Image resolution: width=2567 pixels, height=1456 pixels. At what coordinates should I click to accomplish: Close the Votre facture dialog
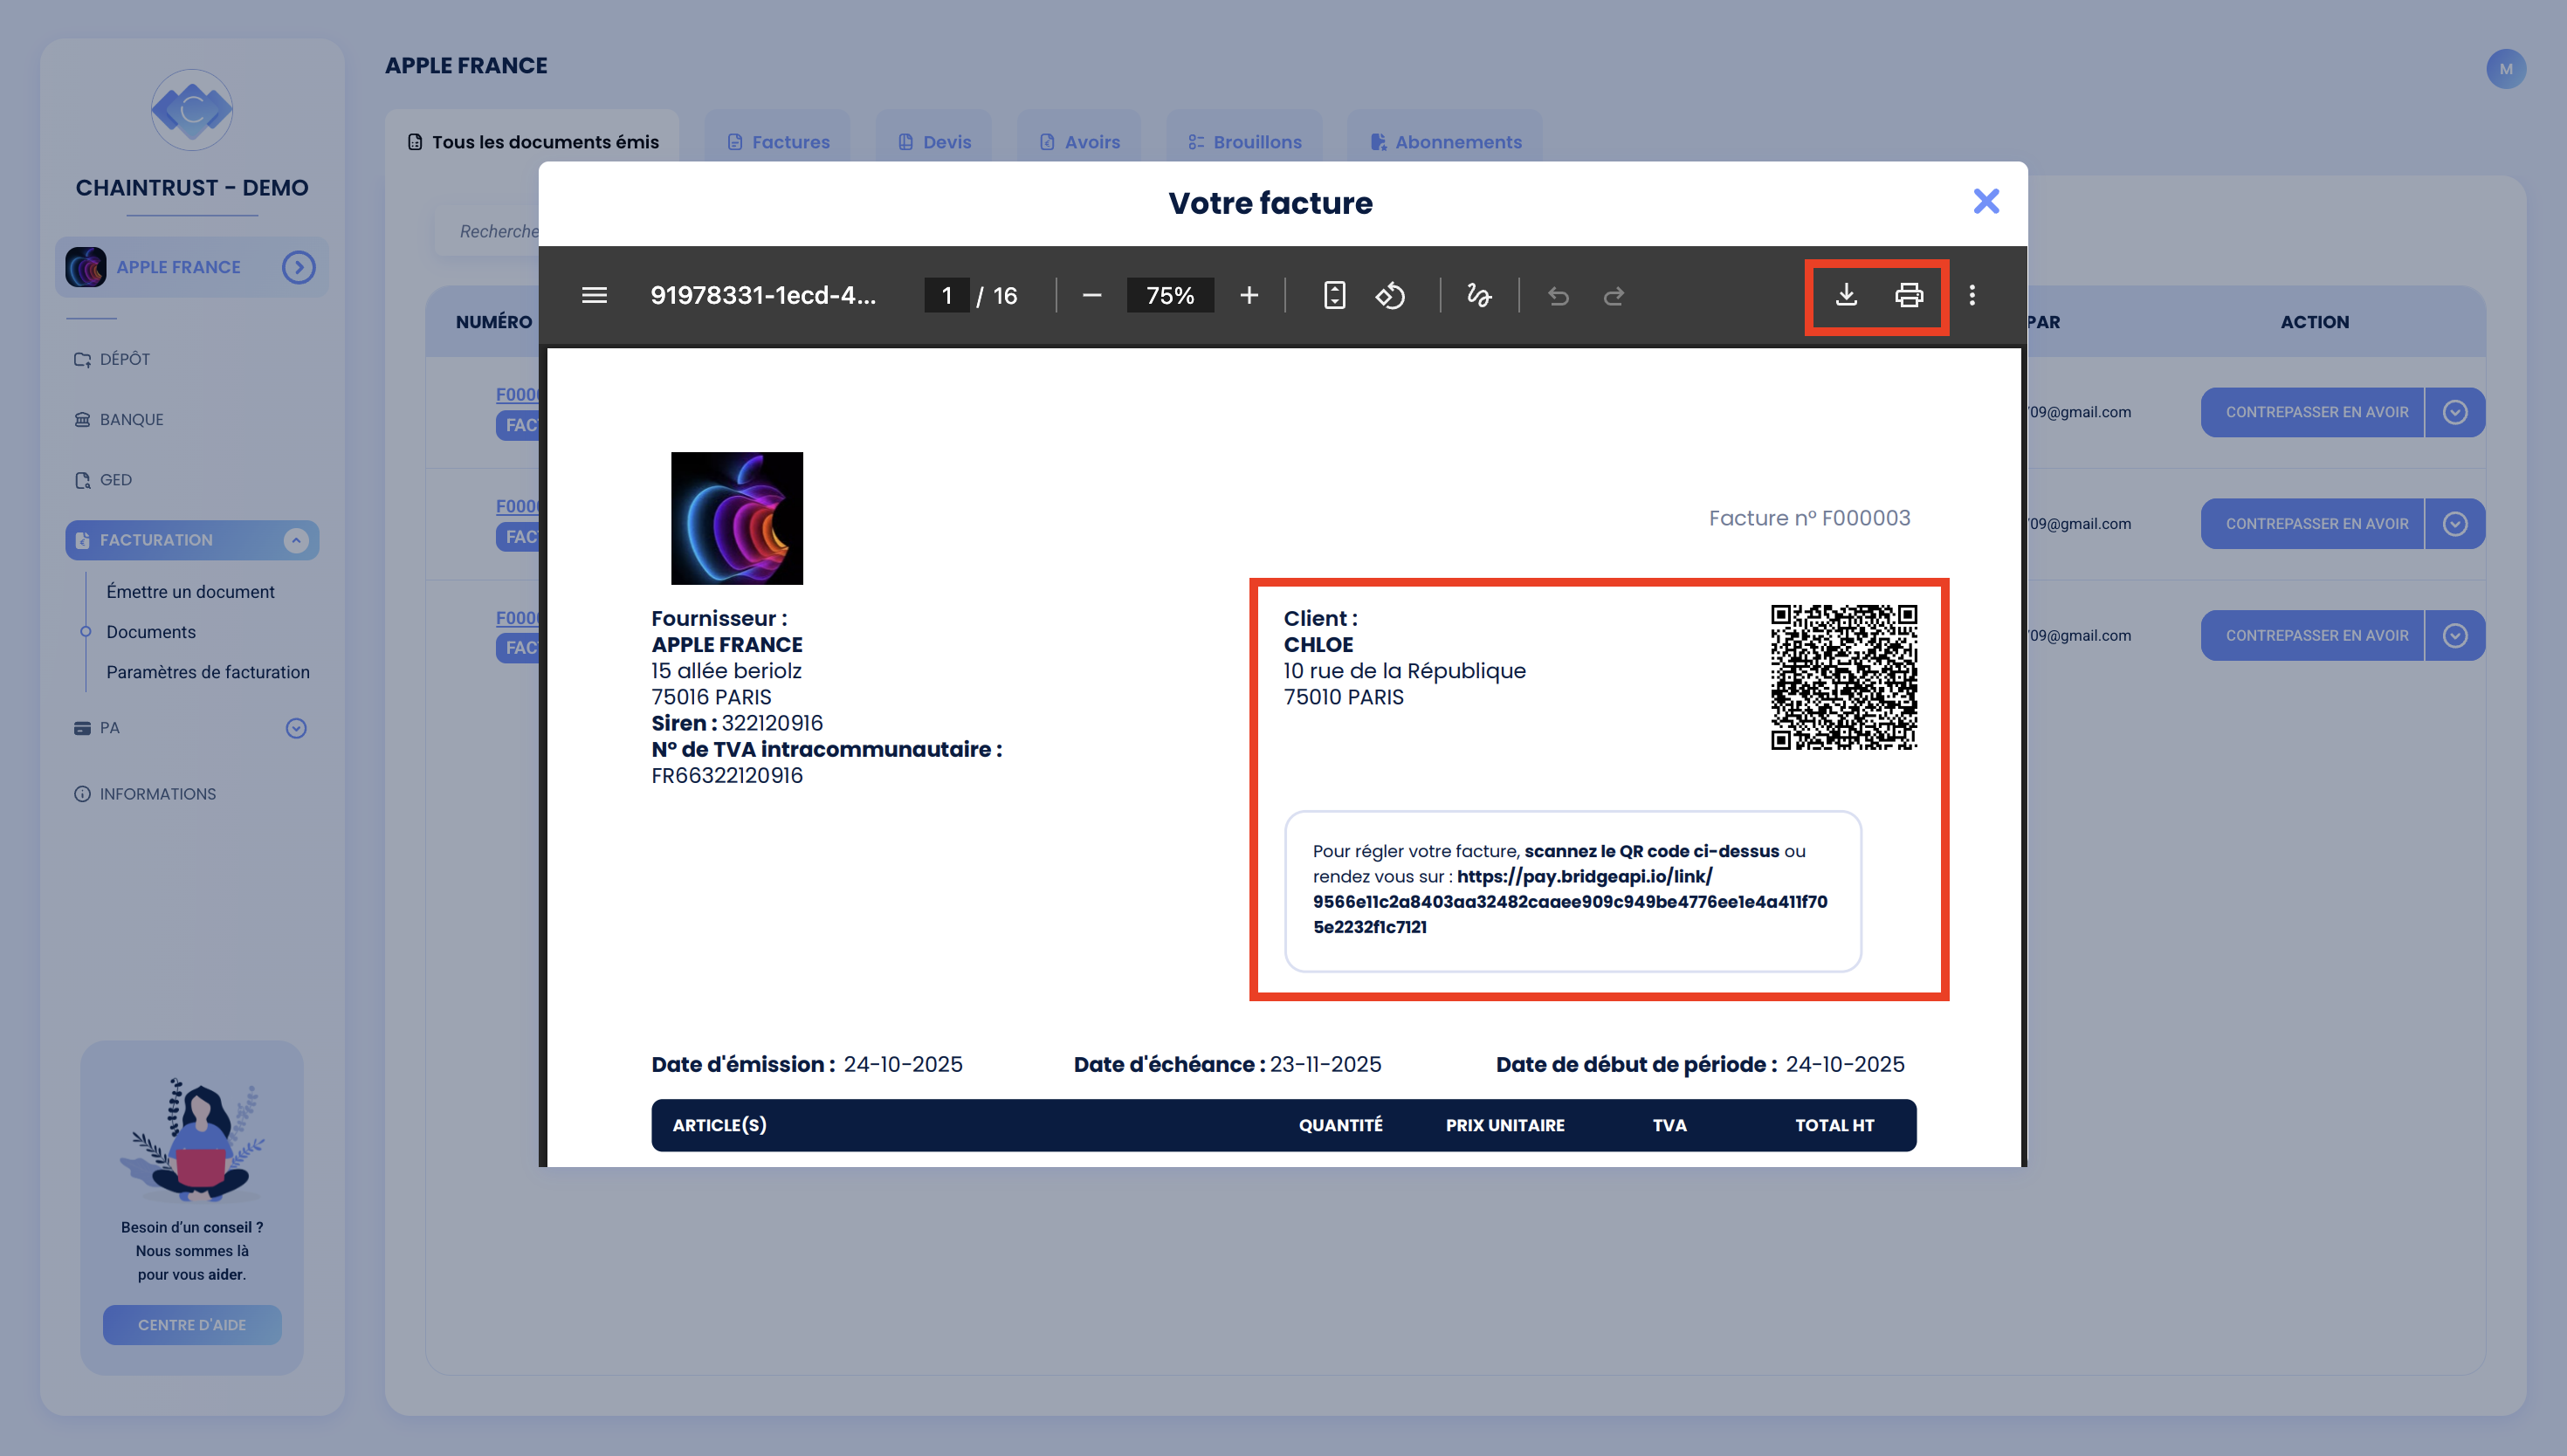coord(1986,201)
